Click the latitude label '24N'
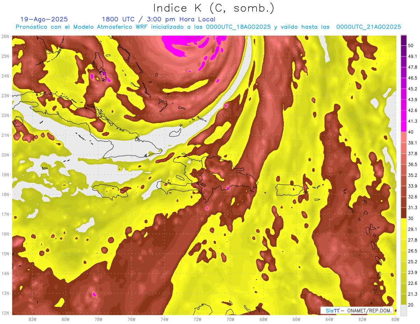The width and height of the screenshot is (420, 324). click(5, 76)
